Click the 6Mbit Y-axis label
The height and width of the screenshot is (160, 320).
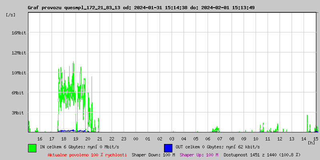coord(19,93)
